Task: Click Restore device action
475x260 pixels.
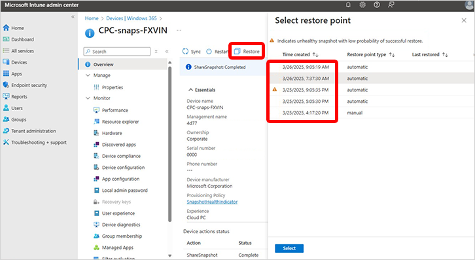Action: tap(247, 51)
